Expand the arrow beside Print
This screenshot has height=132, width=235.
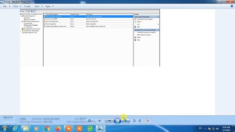tap(20, 6)
